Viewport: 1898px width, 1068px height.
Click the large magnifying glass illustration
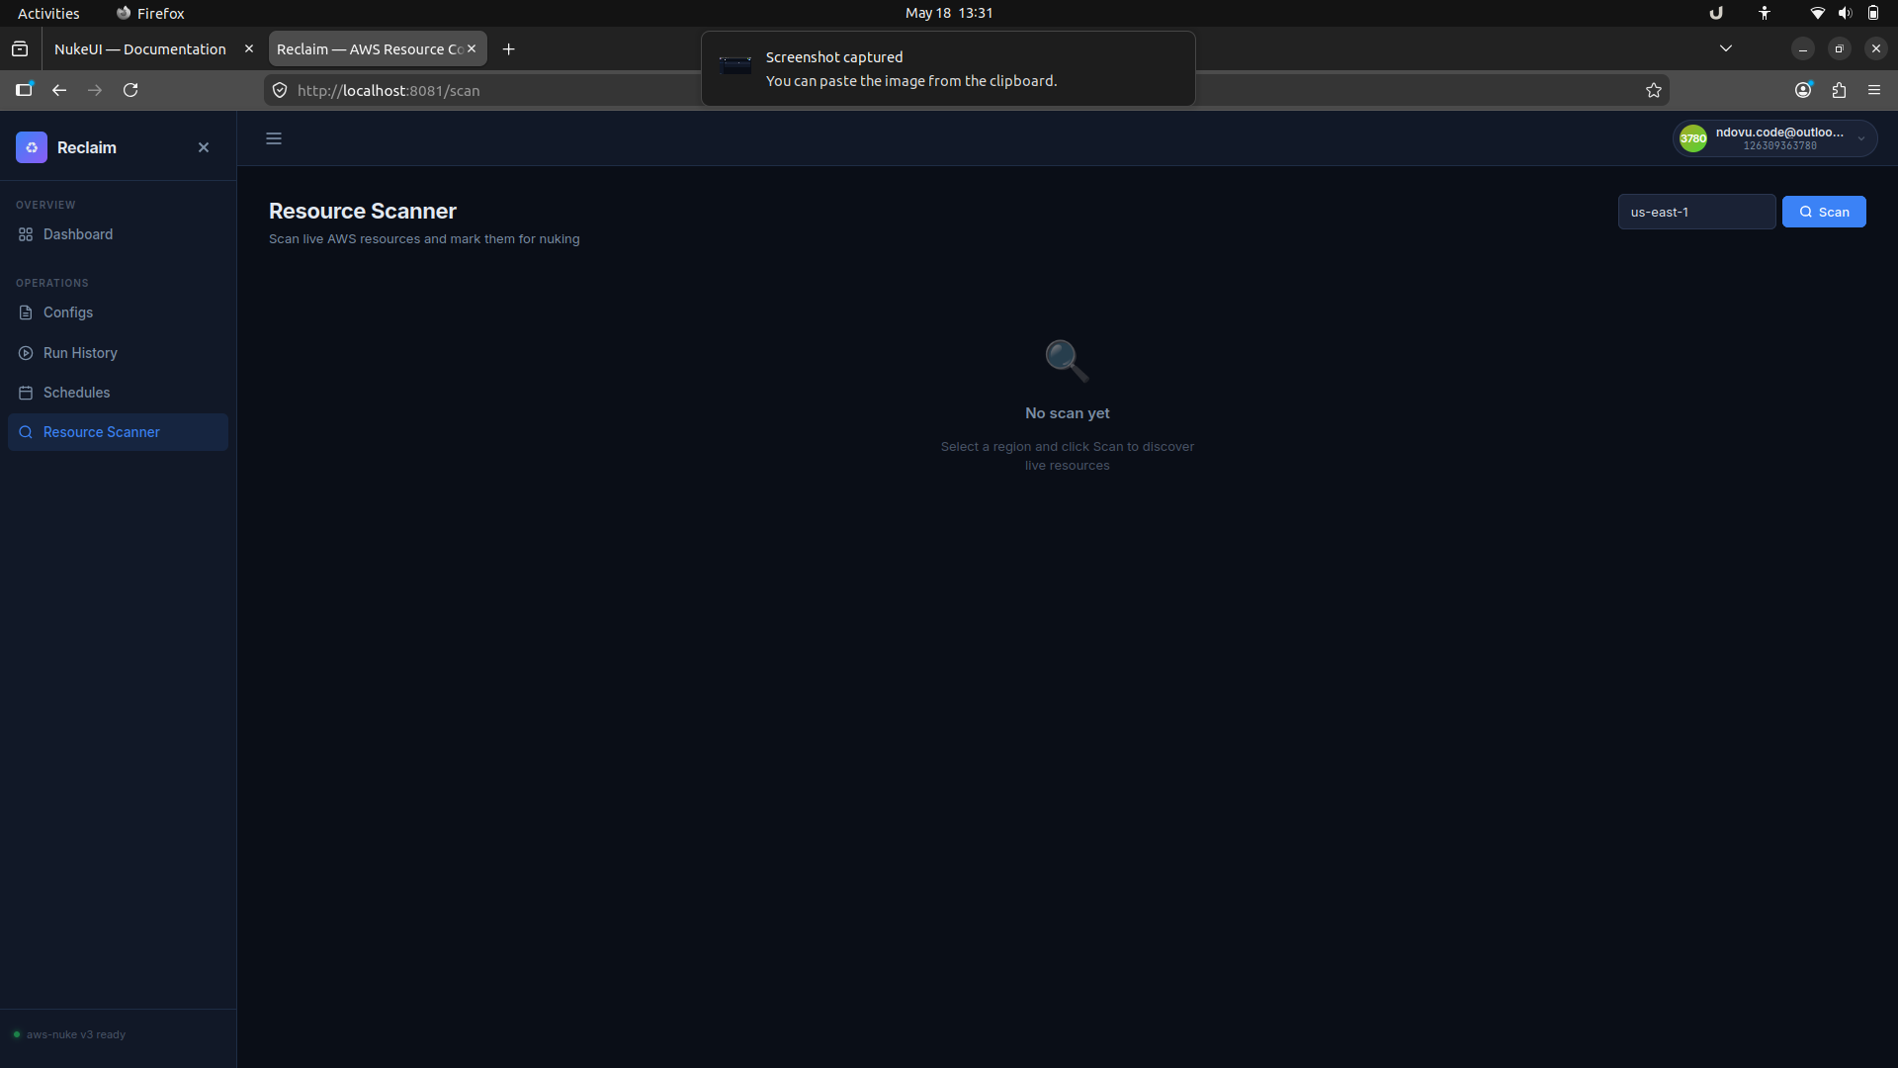click(1068, 361)
